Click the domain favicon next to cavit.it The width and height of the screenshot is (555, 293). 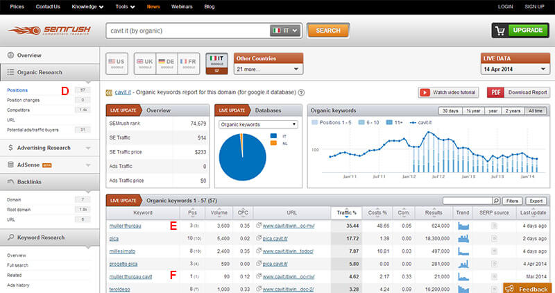tap(109, 93)
